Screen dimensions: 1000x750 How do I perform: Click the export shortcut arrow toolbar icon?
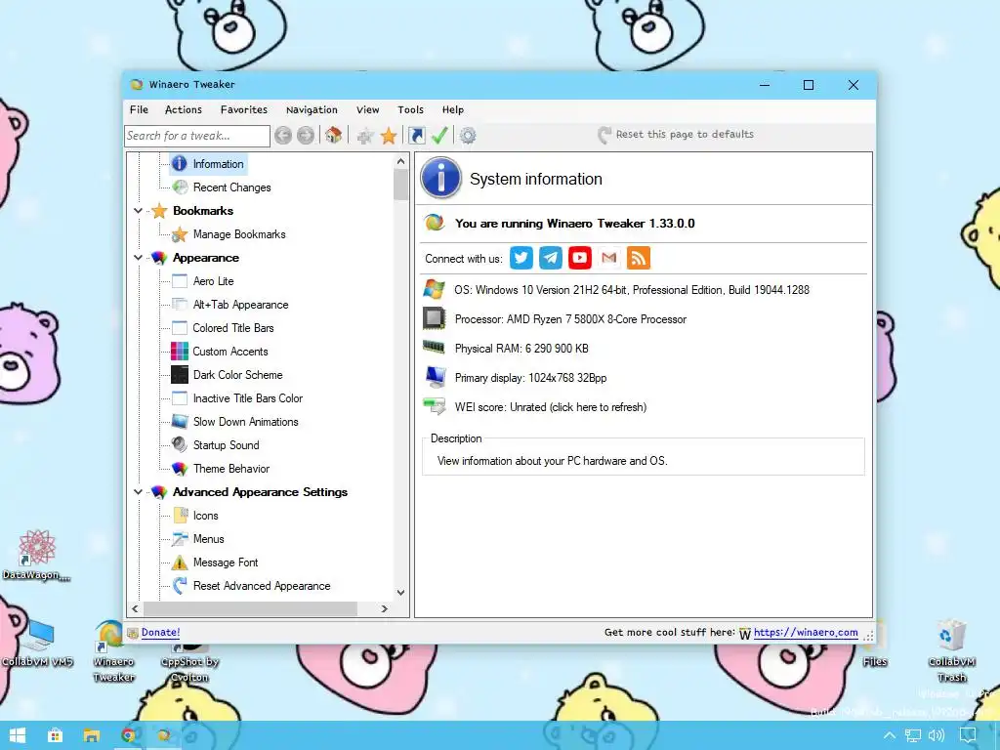point(416,135)
